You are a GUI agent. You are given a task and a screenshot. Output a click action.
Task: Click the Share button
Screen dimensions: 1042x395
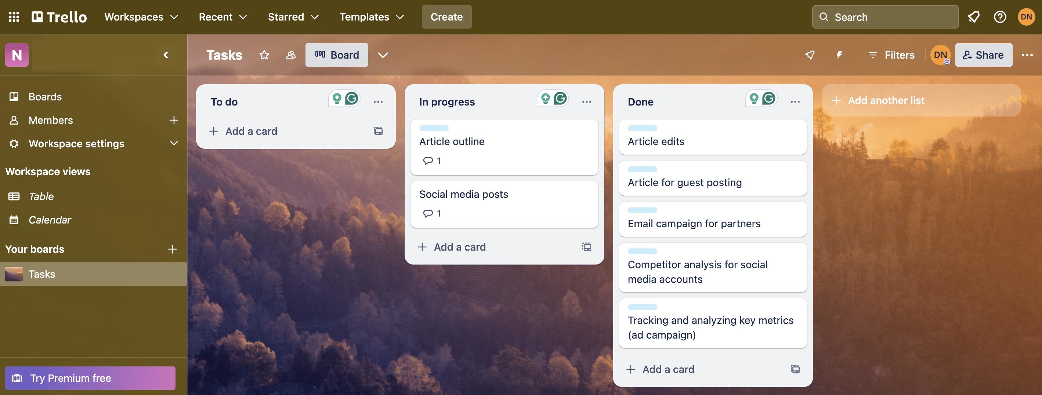coord(984,55)
